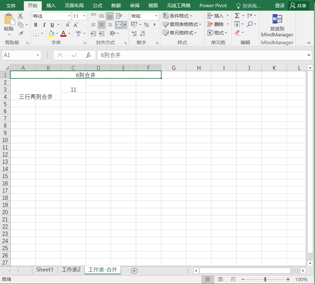Toggle wrap text alignment option
The image size is (315, 284).
[119, 16]
